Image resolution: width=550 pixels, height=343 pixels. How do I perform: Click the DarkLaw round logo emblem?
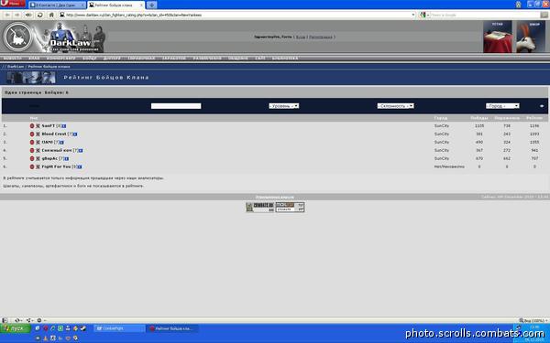(17, 37)
